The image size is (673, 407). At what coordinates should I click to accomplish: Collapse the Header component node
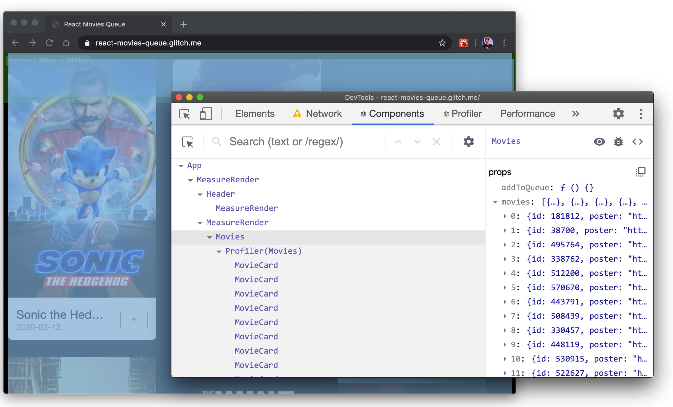(200, 194)
